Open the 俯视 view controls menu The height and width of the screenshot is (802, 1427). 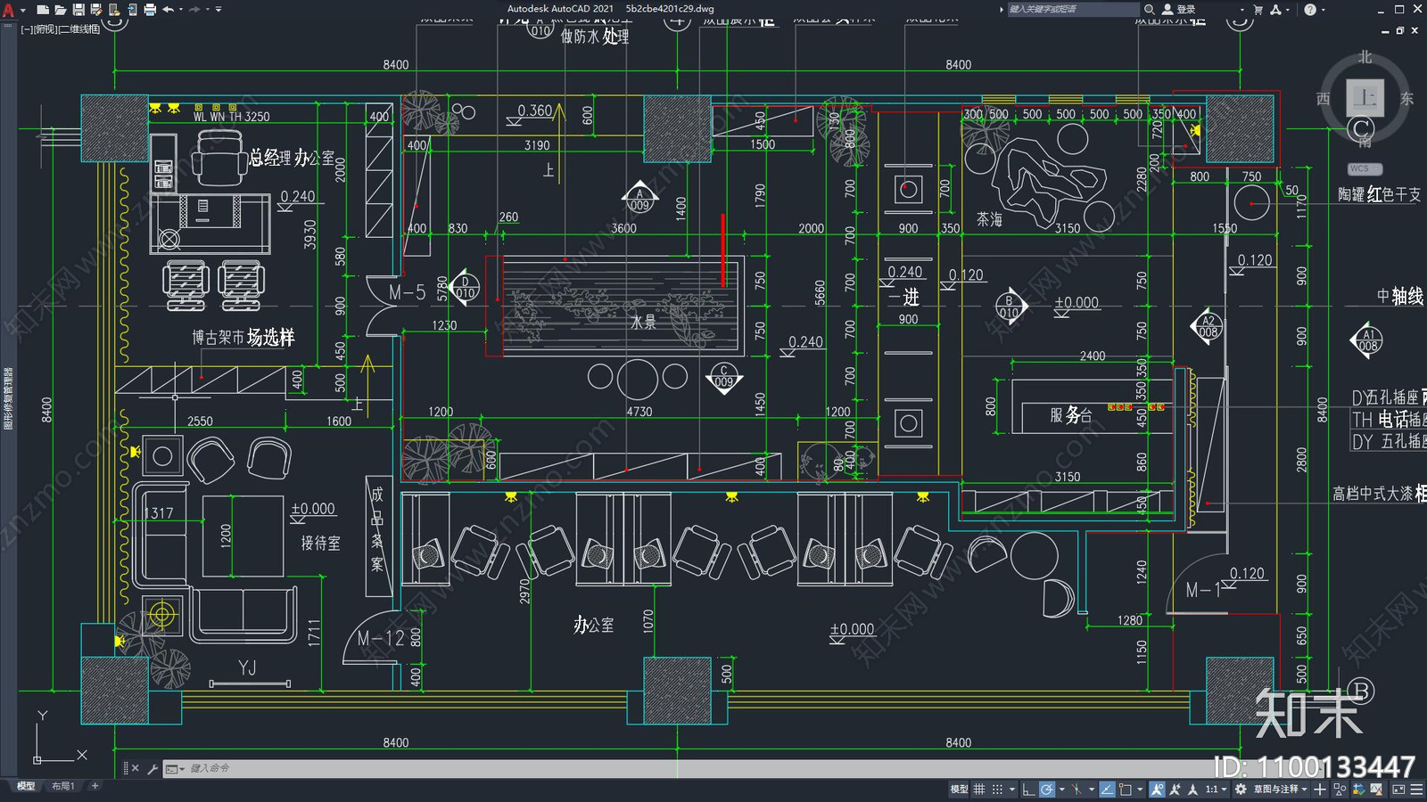[x=44, y=29]
